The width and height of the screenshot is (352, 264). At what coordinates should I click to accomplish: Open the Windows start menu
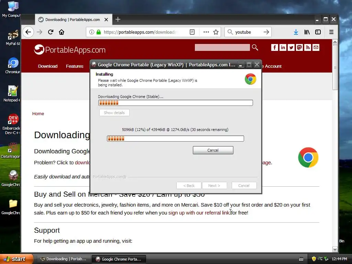[16, 259]
